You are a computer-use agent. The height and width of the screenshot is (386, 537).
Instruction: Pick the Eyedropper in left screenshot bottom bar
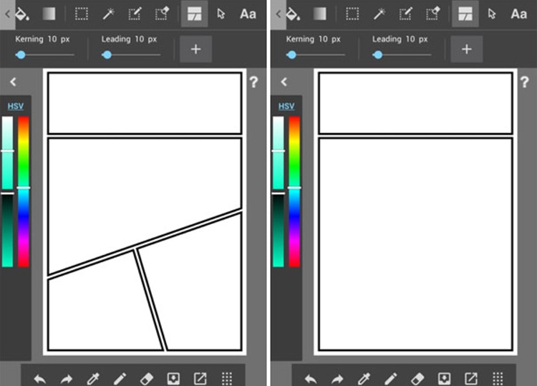93,379
